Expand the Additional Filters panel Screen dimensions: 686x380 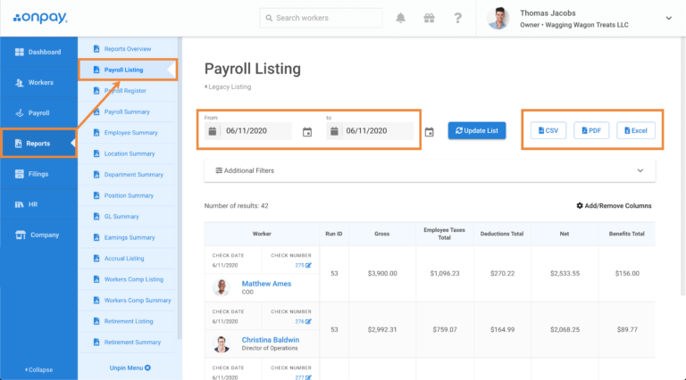click(430, 170)
